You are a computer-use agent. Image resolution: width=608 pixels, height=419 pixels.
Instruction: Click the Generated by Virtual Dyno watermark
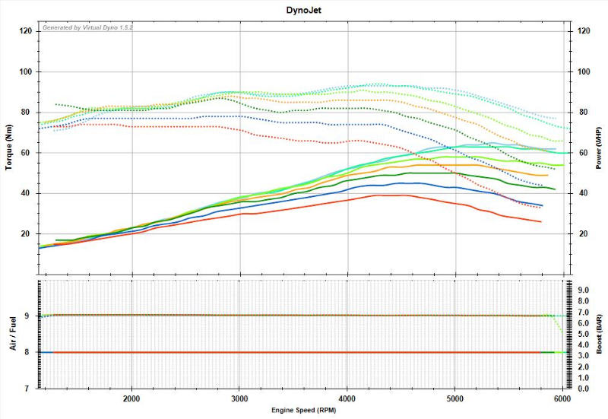coord(87,27)
